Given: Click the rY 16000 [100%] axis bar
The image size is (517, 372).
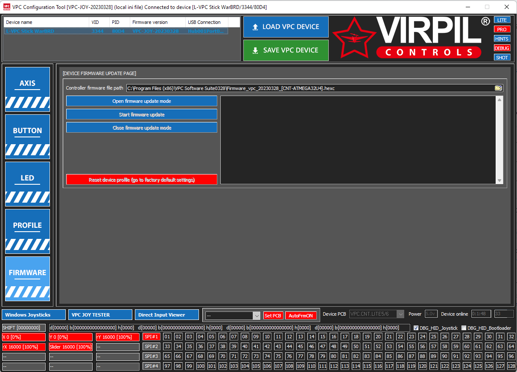Looking at the screenshot, I should 117,337.
